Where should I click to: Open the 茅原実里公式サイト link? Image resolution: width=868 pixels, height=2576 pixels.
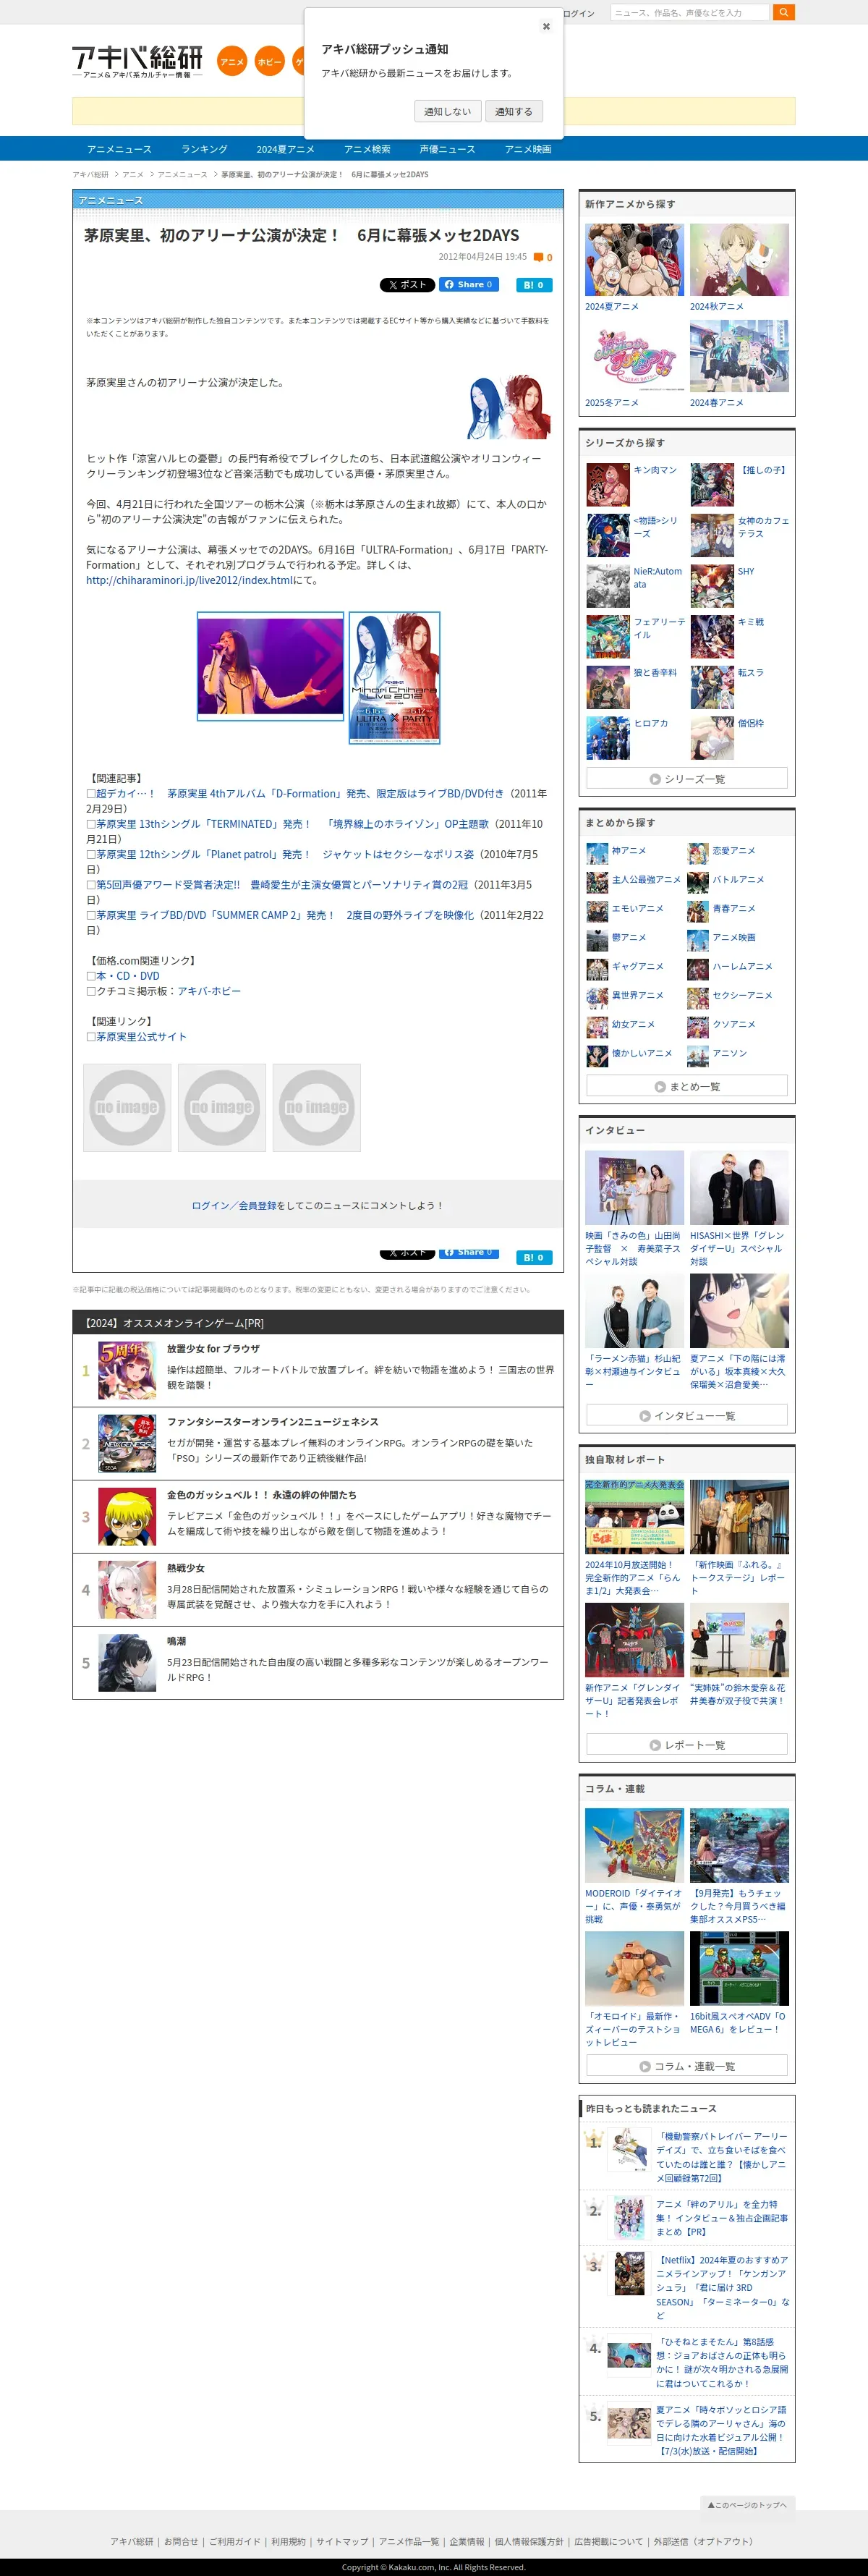click(141, 1037)
